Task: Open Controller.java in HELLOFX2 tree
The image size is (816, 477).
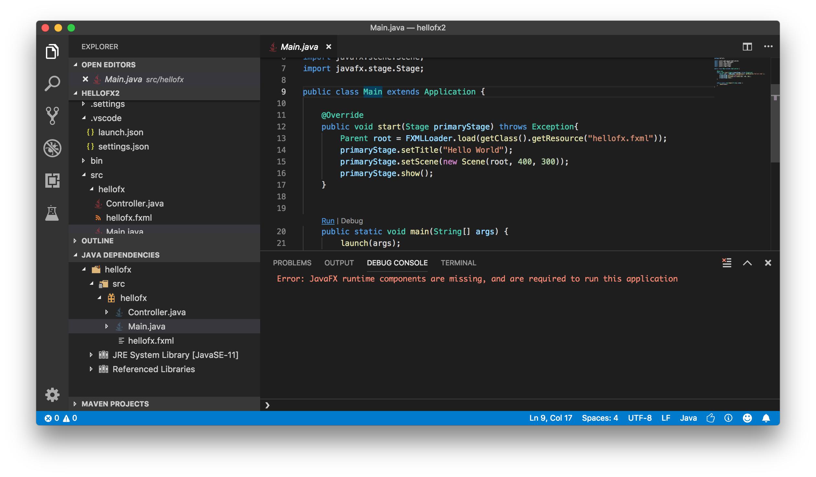Action: click(x=164, y=203)
